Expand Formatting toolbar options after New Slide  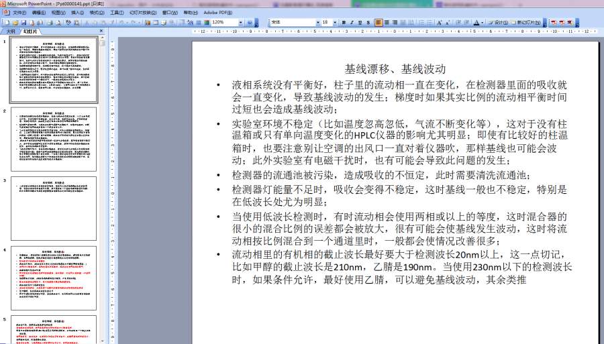point(545,23)
